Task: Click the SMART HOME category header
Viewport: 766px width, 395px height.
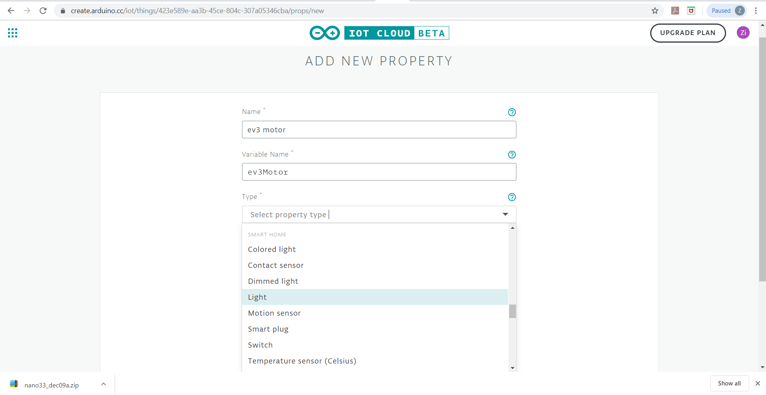Action: [x=267, y=235]
